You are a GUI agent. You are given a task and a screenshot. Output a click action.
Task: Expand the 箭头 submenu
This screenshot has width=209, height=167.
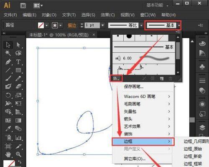pos(143,119)
